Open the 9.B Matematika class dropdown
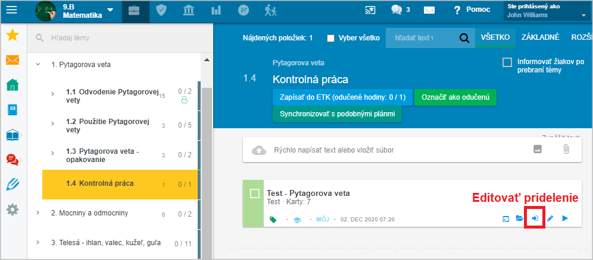Screen dimensions: 593x260 [110, 10]
